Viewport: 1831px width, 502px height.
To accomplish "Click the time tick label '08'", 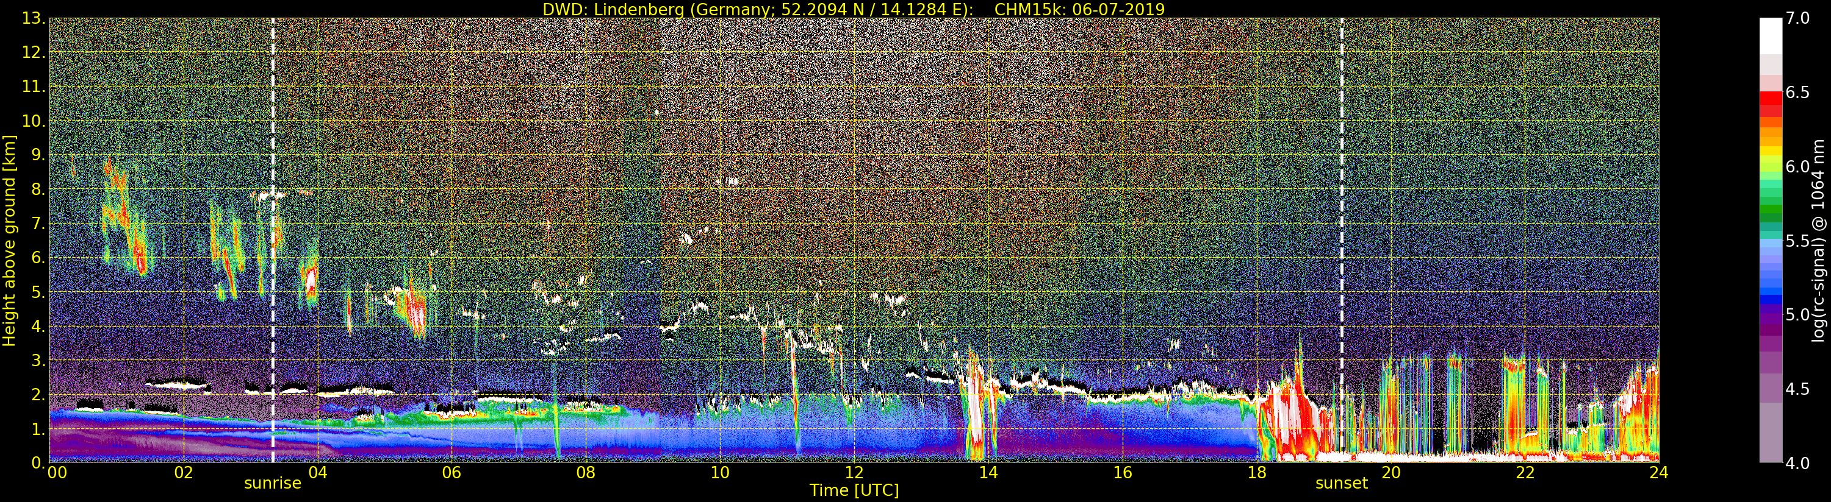I will pos(586,472).
